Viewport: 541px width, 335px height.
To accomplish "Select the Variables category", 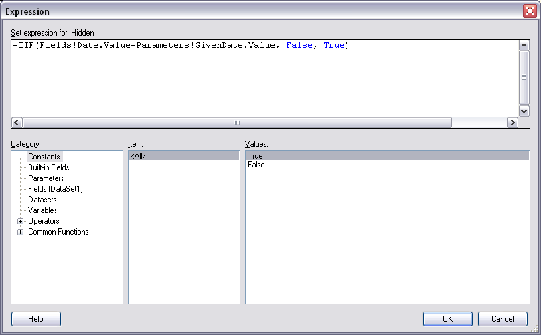I will (43, 210).
